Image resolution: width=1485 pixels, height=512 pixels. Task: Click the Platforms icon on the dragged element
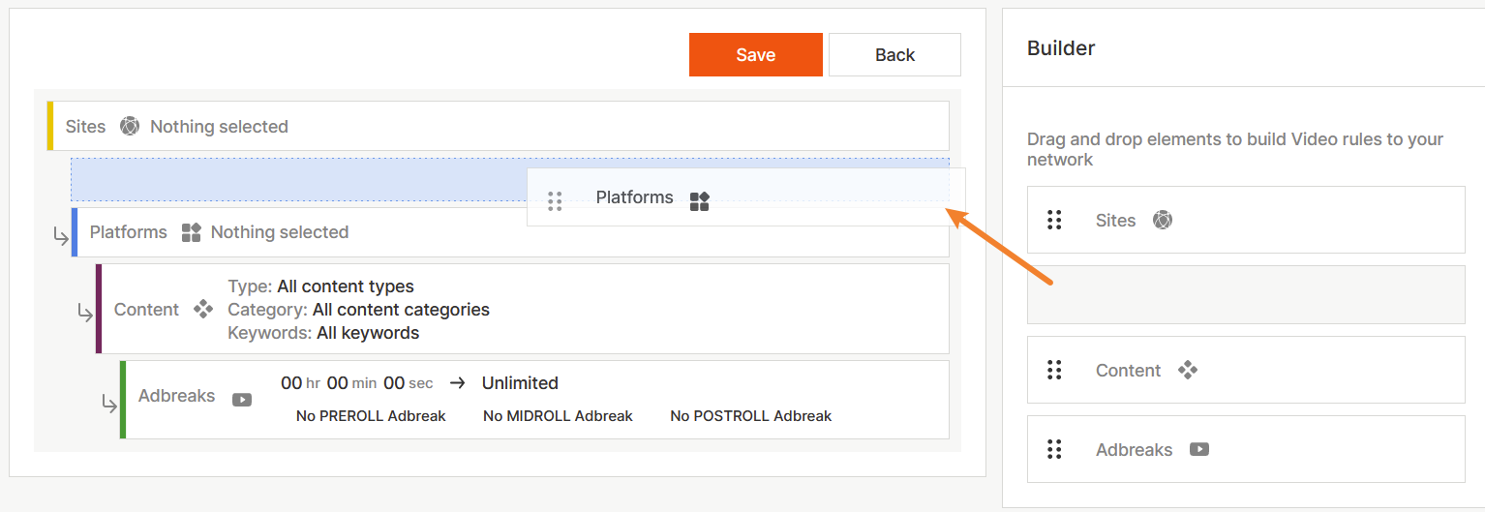(x=700, y=201)
